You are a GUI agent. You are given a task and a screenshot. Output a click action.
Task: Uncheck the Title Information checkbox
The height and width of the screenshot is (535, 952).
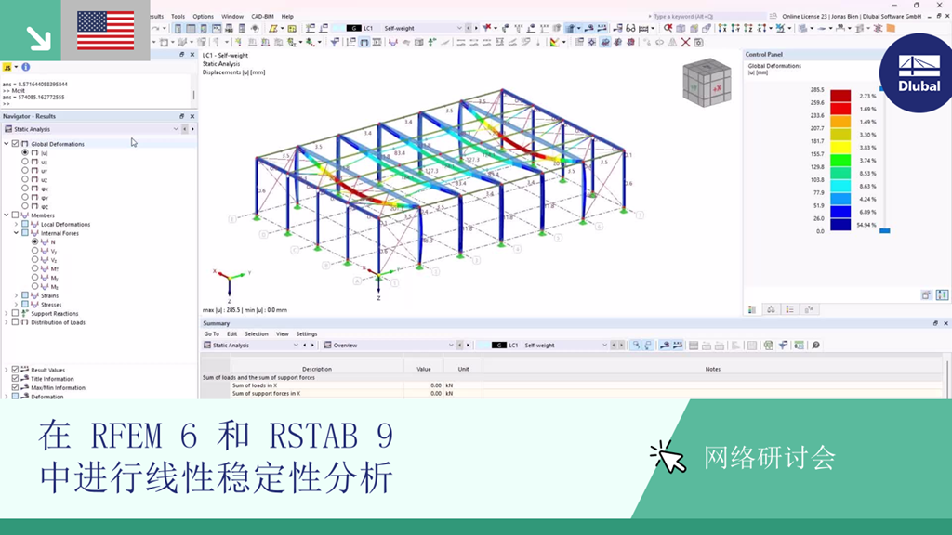click(x=15, y=379)
